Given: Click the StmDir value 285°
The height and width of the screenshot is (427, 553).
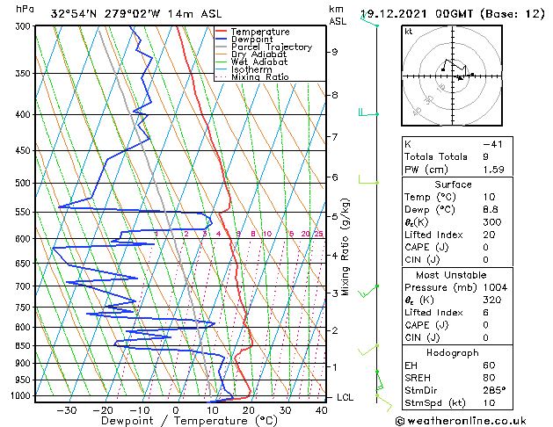Looking at the screenshot, I should pyautogui.click(x=494, y=390).
